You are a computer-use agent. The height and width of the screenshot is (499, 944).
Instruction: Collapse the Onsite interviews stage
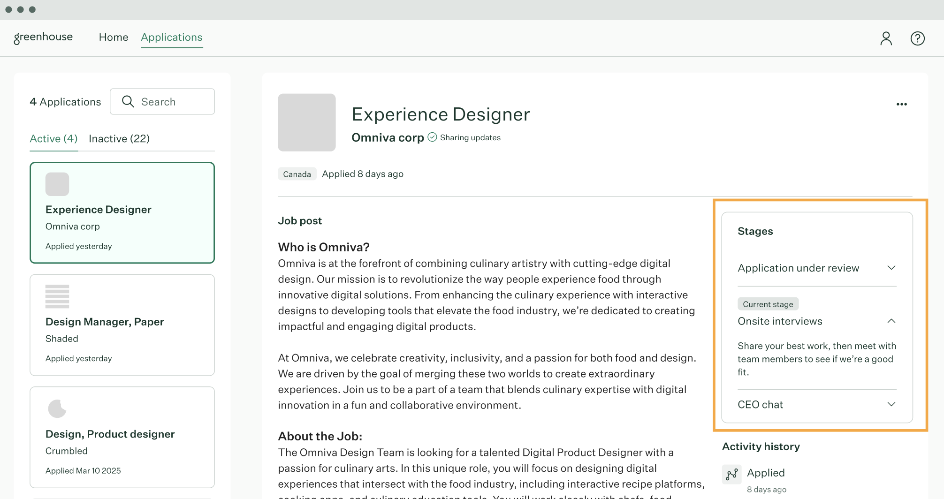pos(891,321)
